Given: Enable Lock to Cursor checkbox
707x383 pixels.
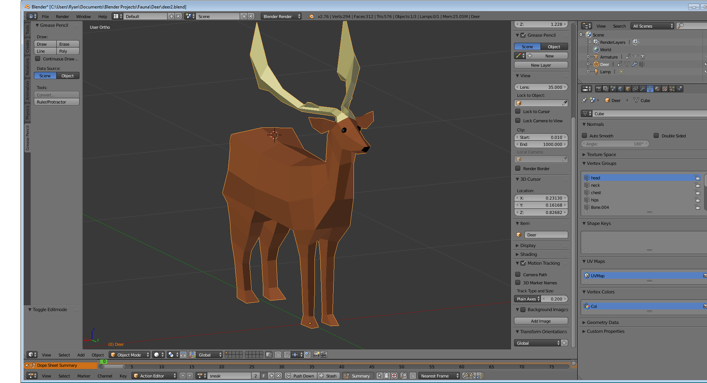Looking at the screenshot, I should (x=518, y=111).
